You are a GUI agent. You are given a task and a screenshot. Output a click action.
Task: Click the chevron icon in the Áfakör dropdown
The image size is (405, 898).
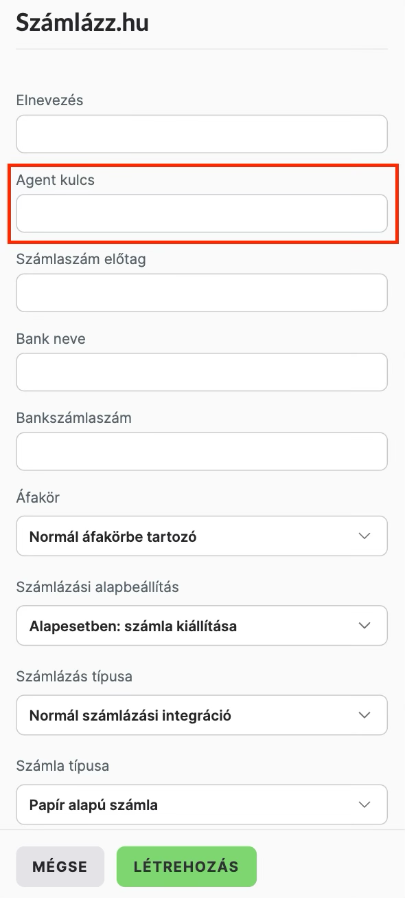coord(364,536)
